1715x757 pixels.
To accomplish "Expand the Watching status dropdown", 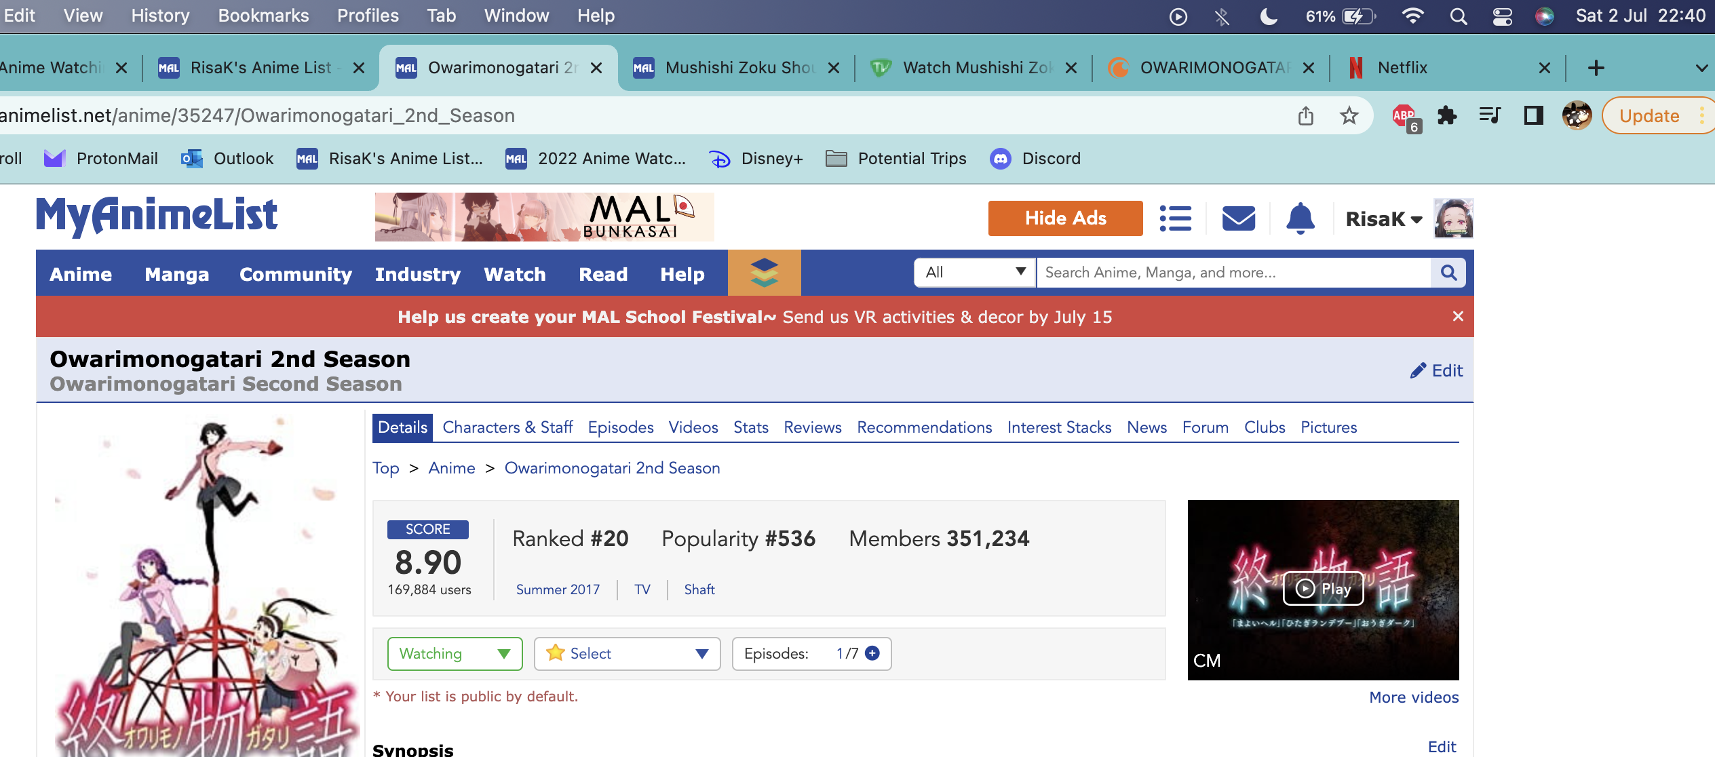I will click(455, 654).
